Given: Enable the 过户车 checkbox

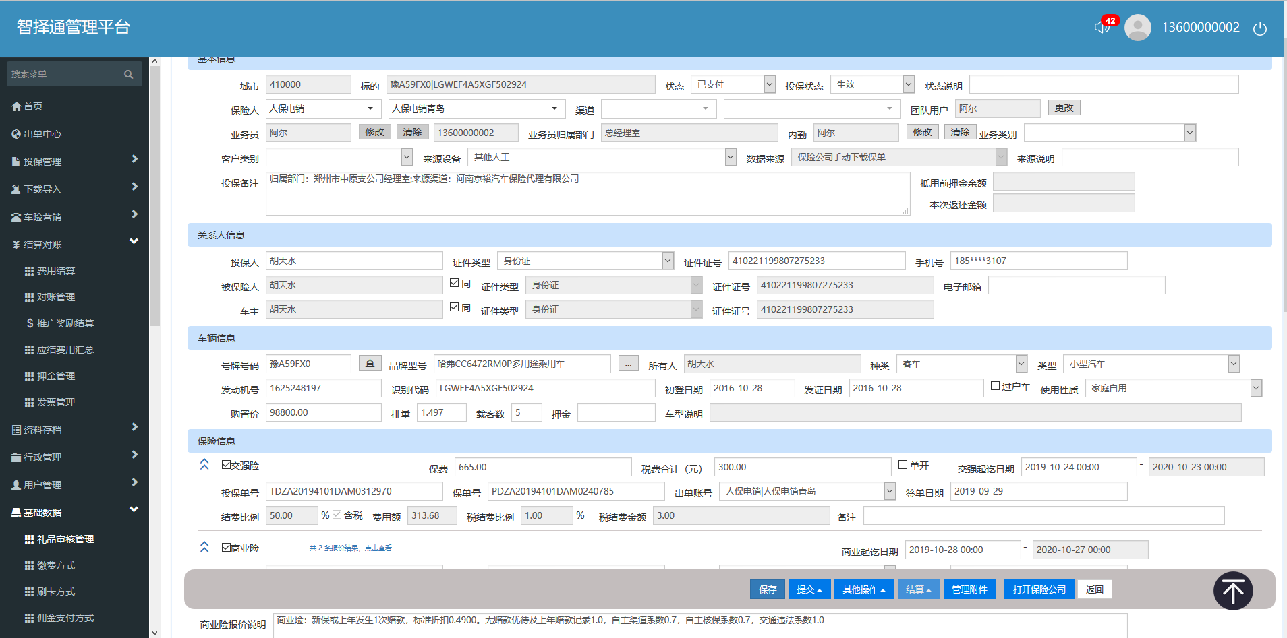Looking at the screenshot, I should pyautogui.click(x=995, y=386).
